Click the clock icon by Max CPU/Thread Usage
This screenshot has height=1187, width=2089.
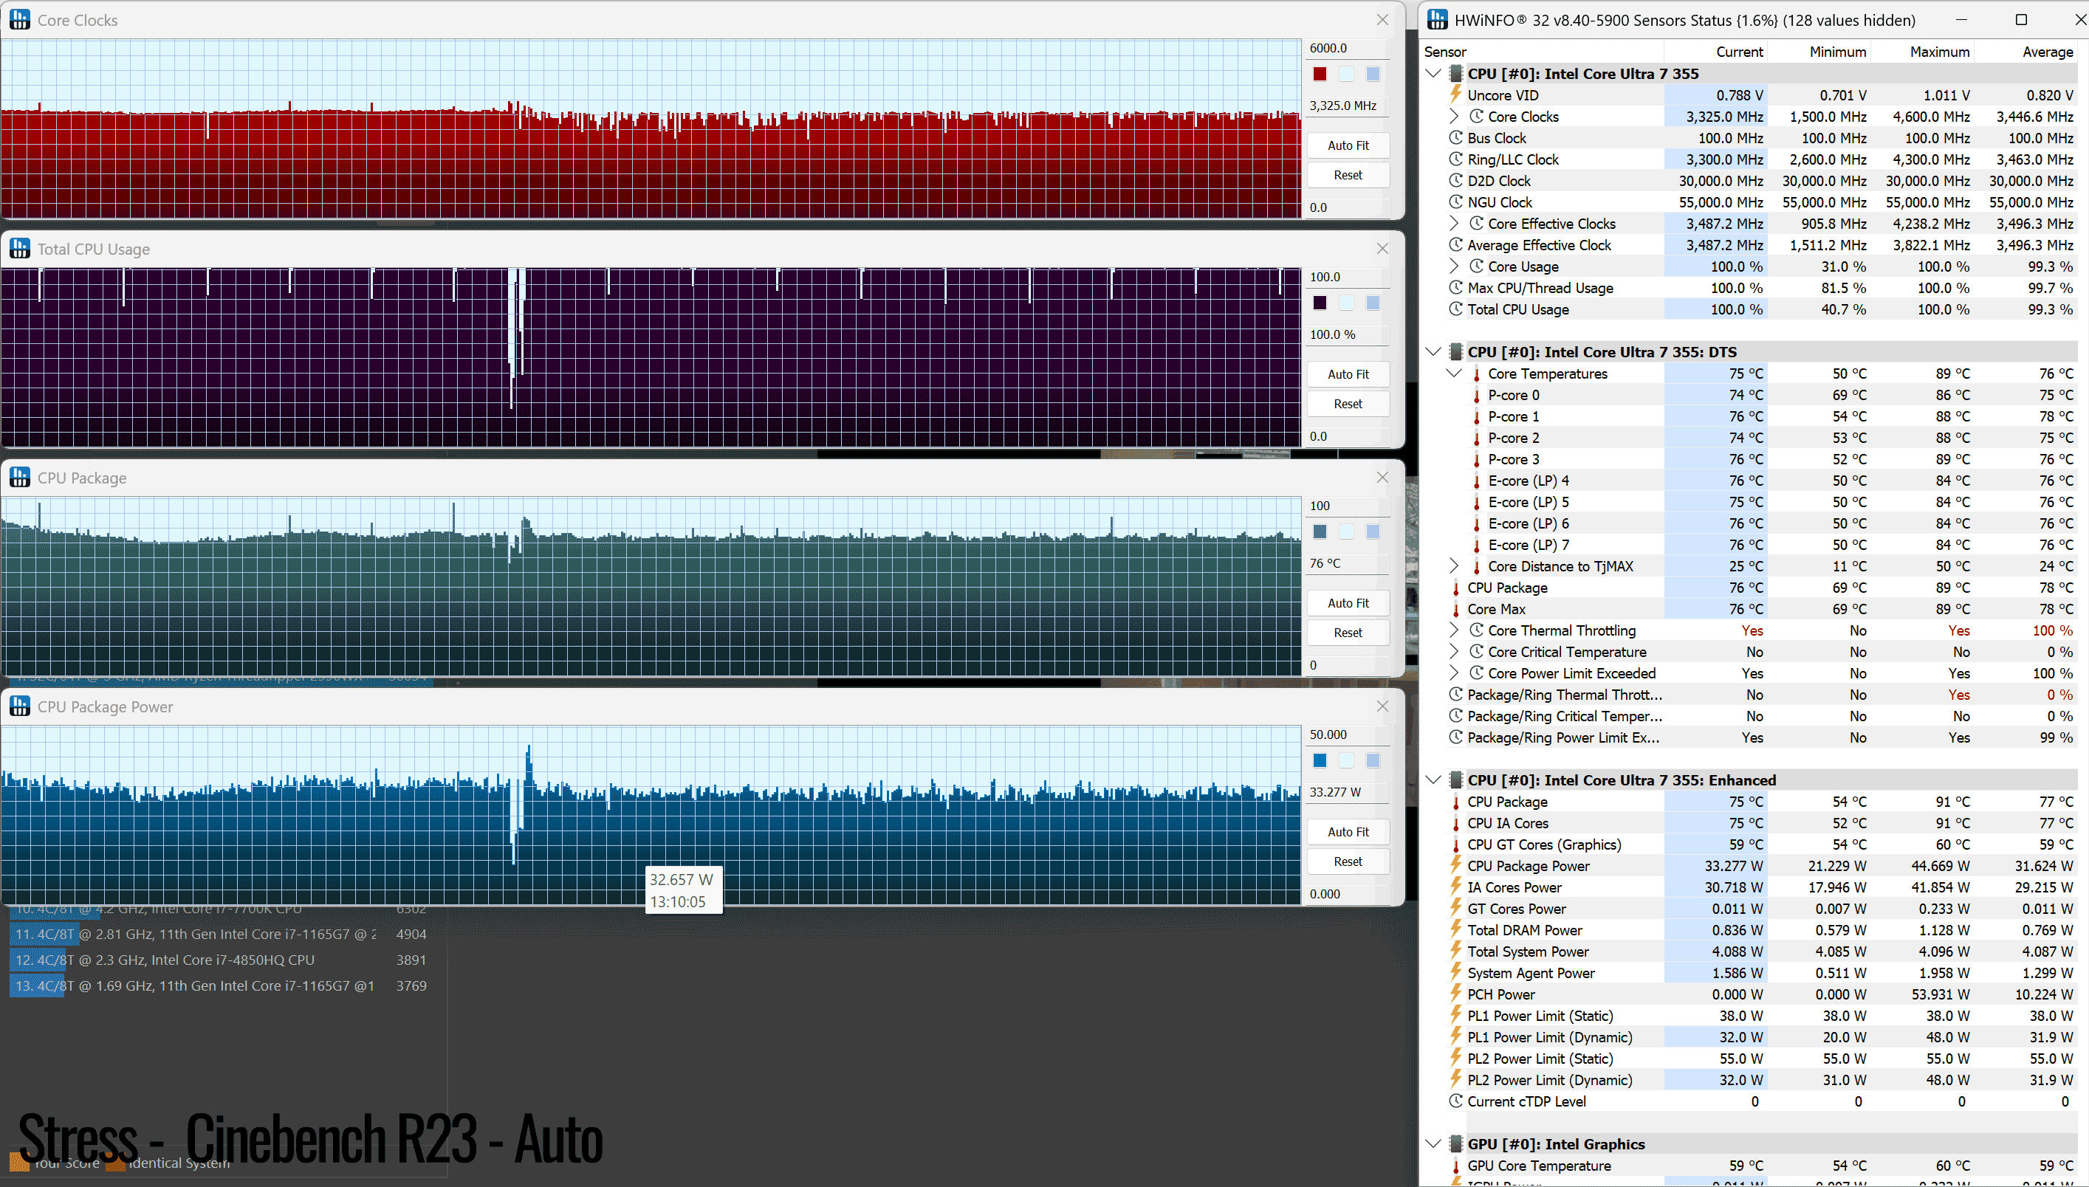coord(1455,287)
